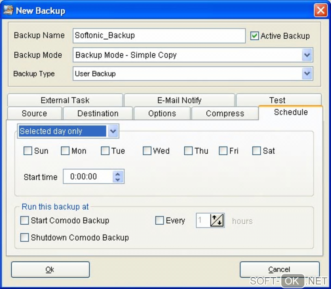Click the Backup Name label
The width and height of the screenshot is (331, 289).
[x=39, y=35]
